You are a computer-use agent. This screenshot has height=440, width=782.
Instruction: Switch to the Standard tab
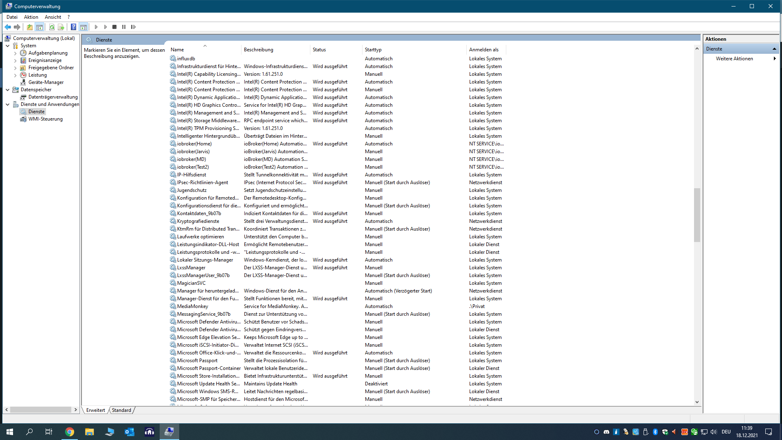pos(121,410)
